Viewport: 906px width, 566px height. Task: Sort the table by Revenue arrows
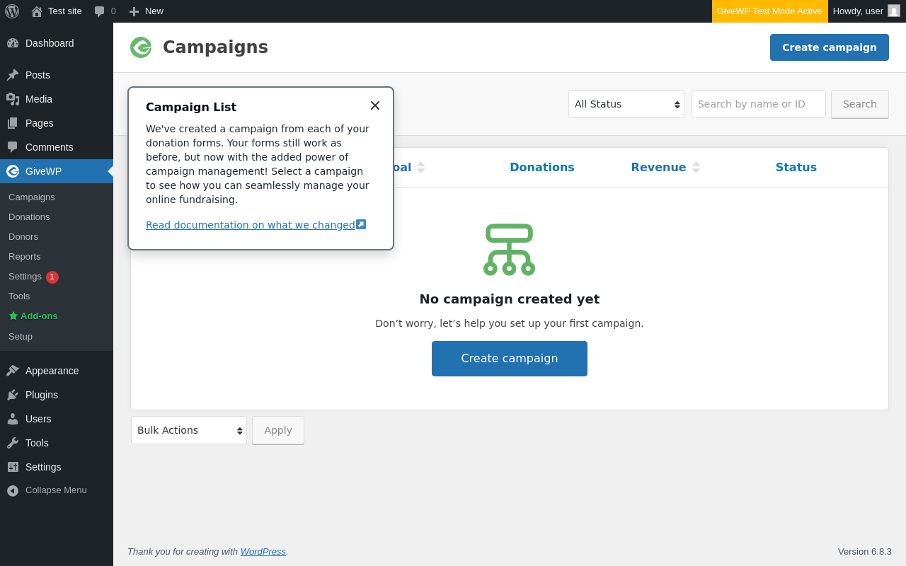[x=696, y=168]
